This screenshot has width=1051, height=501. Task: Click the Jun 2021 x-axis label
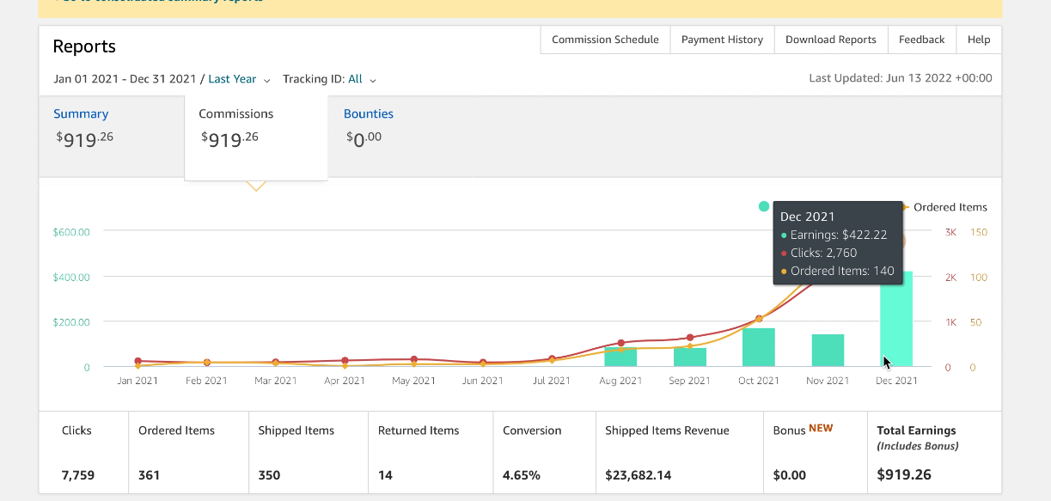coord(482,381)
